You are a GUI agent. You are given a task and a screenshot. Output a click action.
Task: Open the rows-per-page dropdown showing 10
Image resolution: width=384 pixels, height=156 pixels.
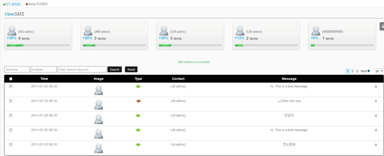[x=379, y=71]
